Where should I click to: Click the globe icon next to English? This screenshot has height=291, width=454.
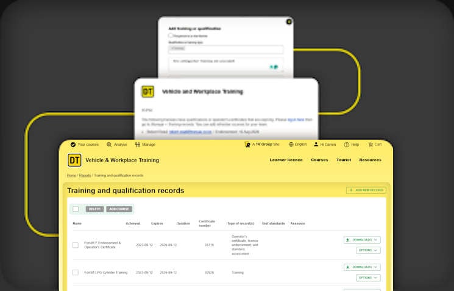291,145
